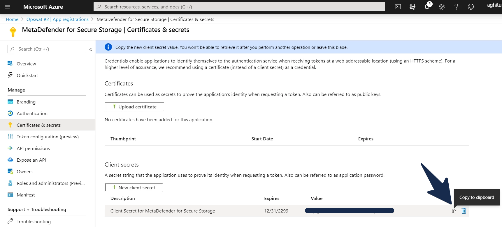The image size is (502, 227).
Task: Click the Token configuration icon in the sidebar
Action: (x=10, y=136)
